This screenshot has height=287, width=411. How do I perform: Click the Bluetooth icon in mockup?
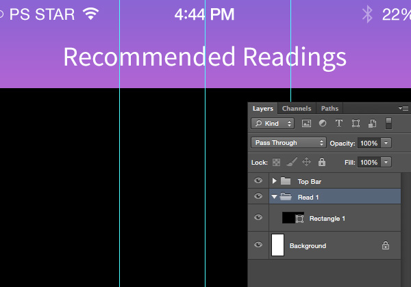(x=367, y=14)
